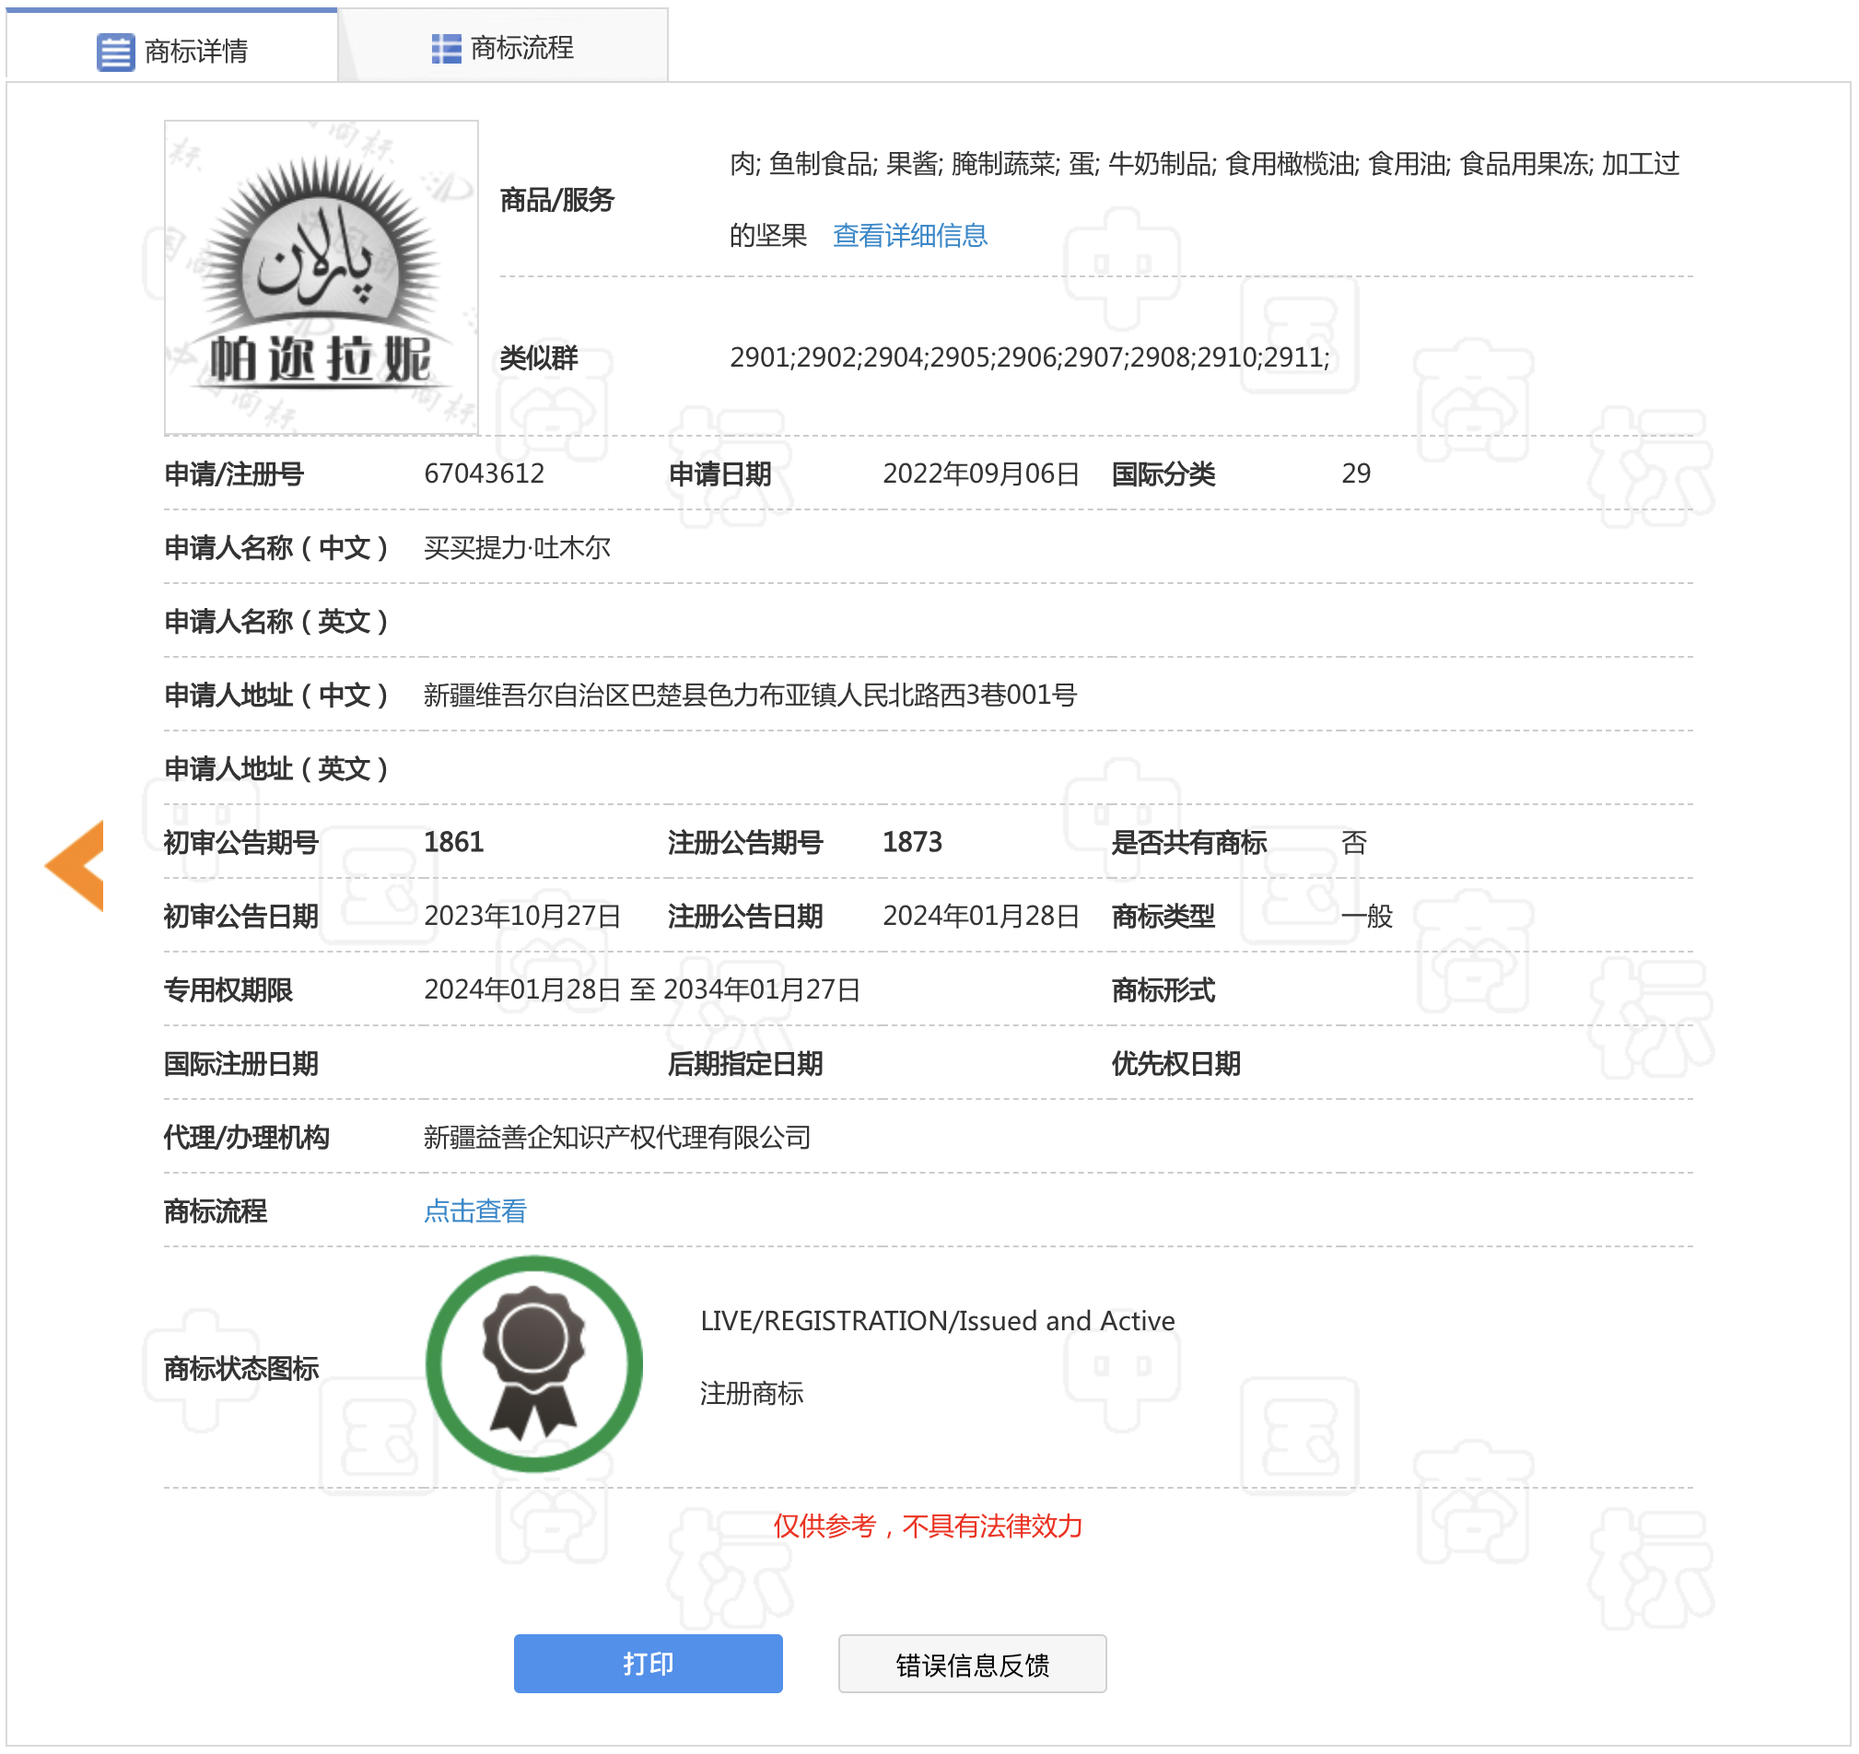Click the 国际分类 field label
1859x1754 pixels.
(x=1163, y=474)
